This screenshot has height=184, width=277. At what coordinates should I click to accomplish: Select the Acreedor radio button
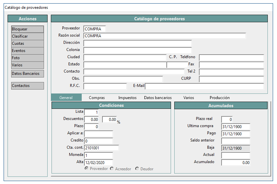pyautogui.click(x=112, y=169)
